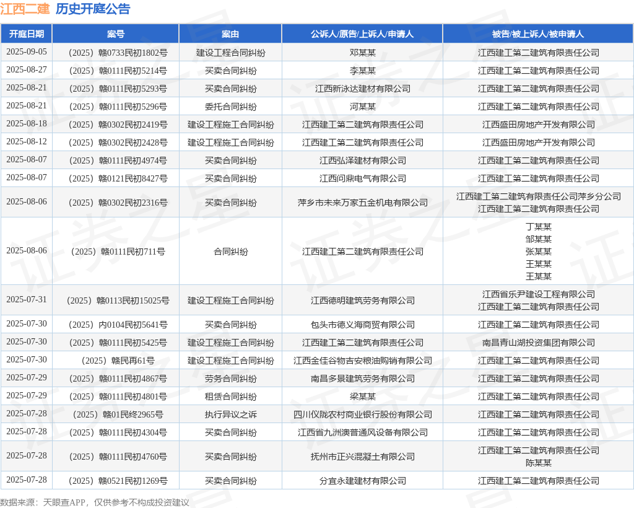Click case number 赣0111民初4760号
This screenshot has height=508, width=634.
[x=118, y=457]
